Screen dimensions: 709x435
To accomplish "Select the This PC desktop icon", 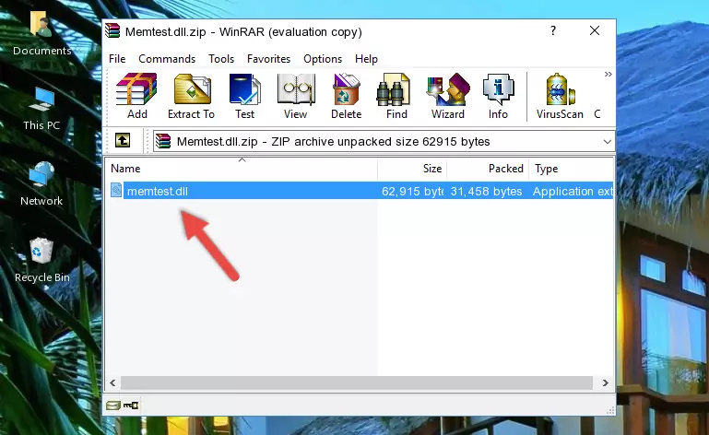I will [41, 109].
